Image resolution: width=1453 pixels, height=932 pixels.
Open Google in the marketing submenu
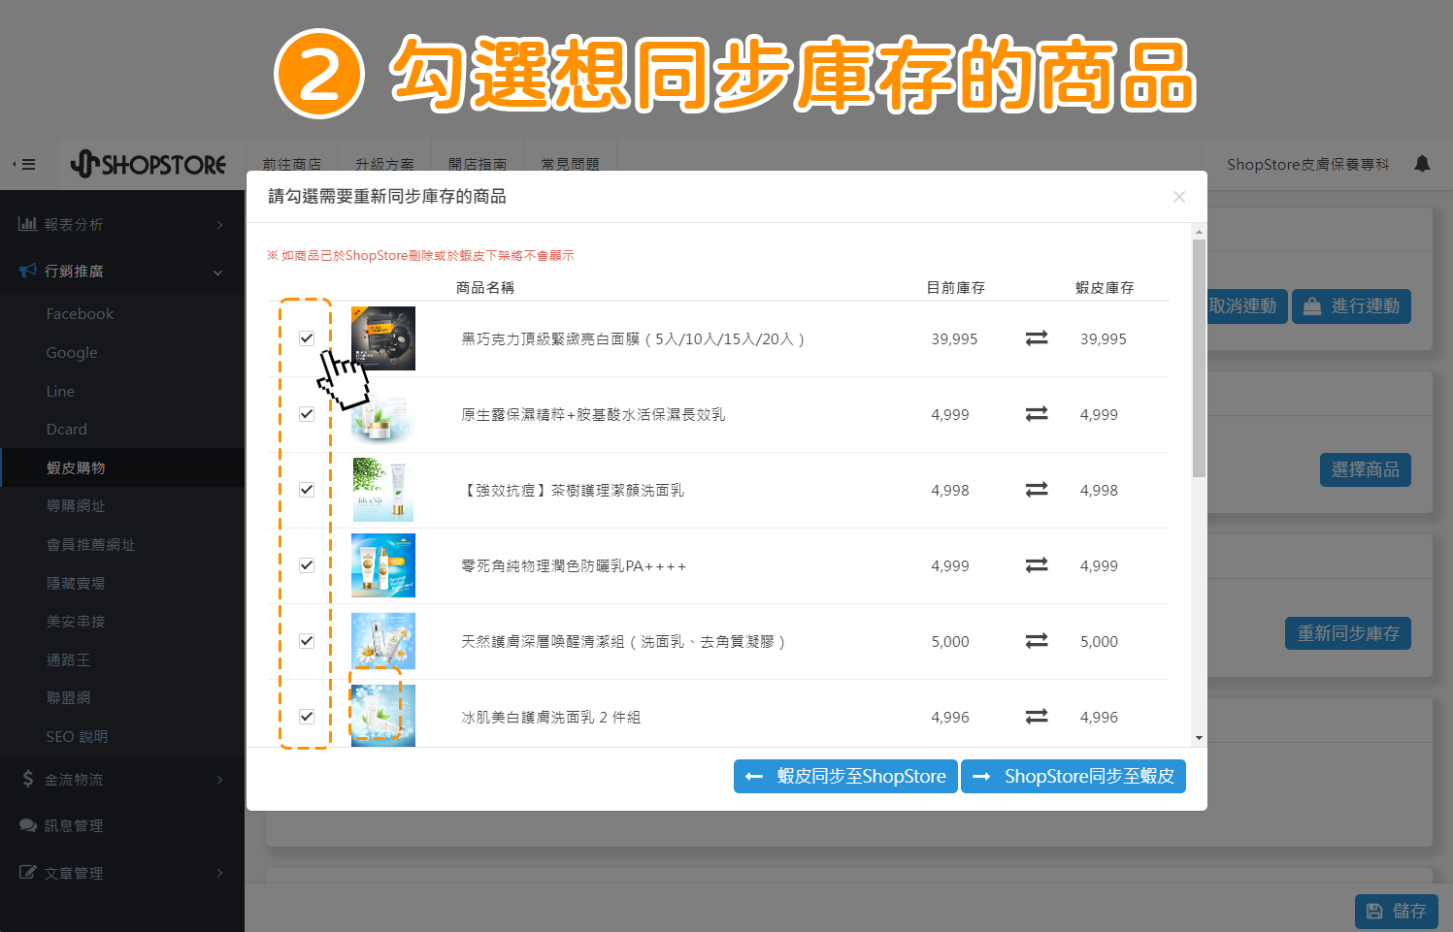[72, 353]
